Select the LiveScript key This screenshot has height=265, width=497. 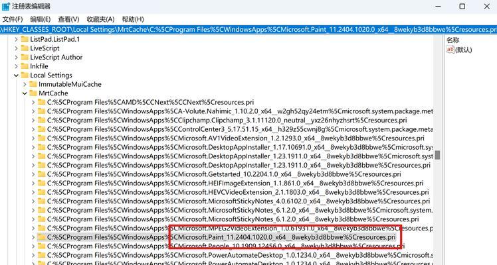(45, 48)
